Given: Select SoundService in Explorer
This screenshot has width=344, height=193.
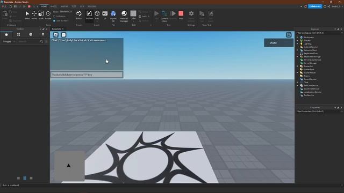Looking at the screenshot, I should point(310,79).
